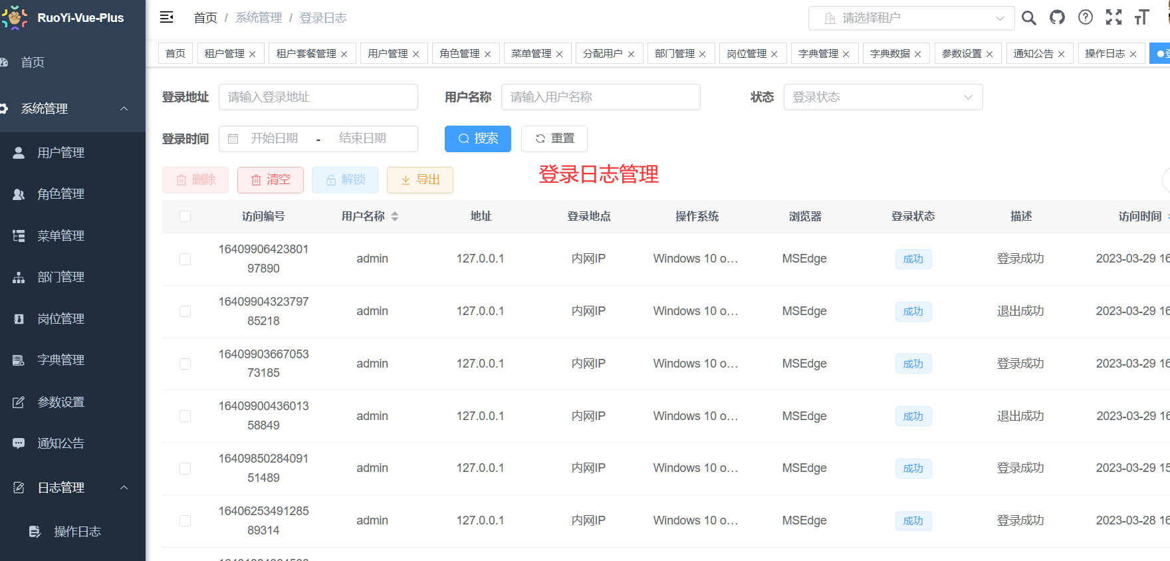Toggle the sidebar collapse hamburger icon
The width and height of the screenshot is (1170, 561).
click(x=167, y=17)
